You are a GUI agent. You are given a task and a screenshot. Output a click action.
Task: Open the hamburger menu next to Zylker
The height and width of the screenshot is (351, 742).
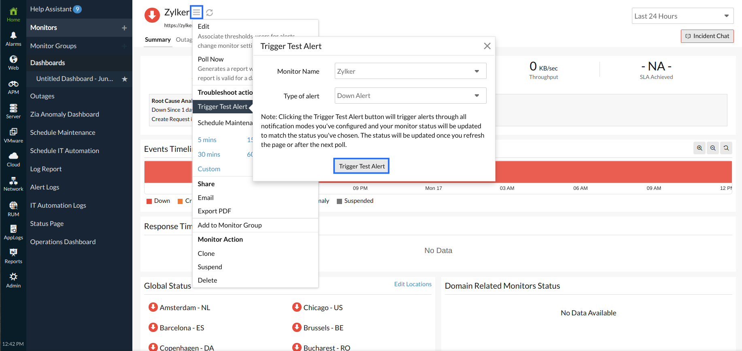[x=196, y=13]
